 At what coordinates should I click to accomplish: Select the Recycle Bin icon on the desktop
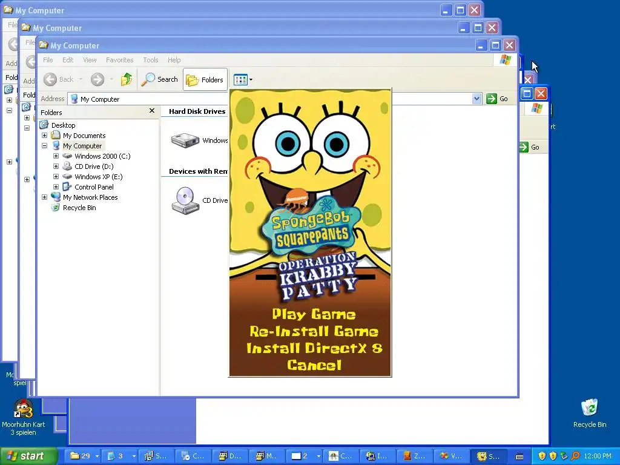coord(590,414)
